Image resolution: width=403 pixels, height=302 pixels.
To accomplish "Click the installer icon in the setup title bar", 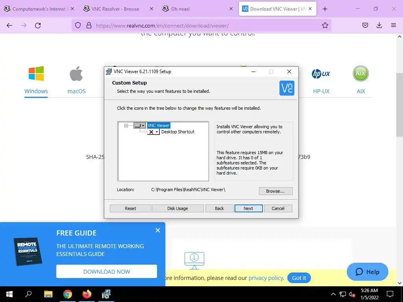I will coord(109,72).
